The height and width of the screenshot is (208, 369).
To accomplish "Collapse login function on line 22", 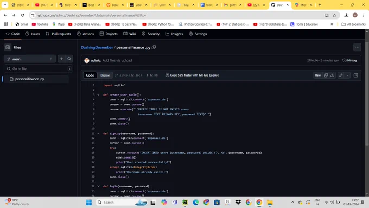I will pos(98,186).
